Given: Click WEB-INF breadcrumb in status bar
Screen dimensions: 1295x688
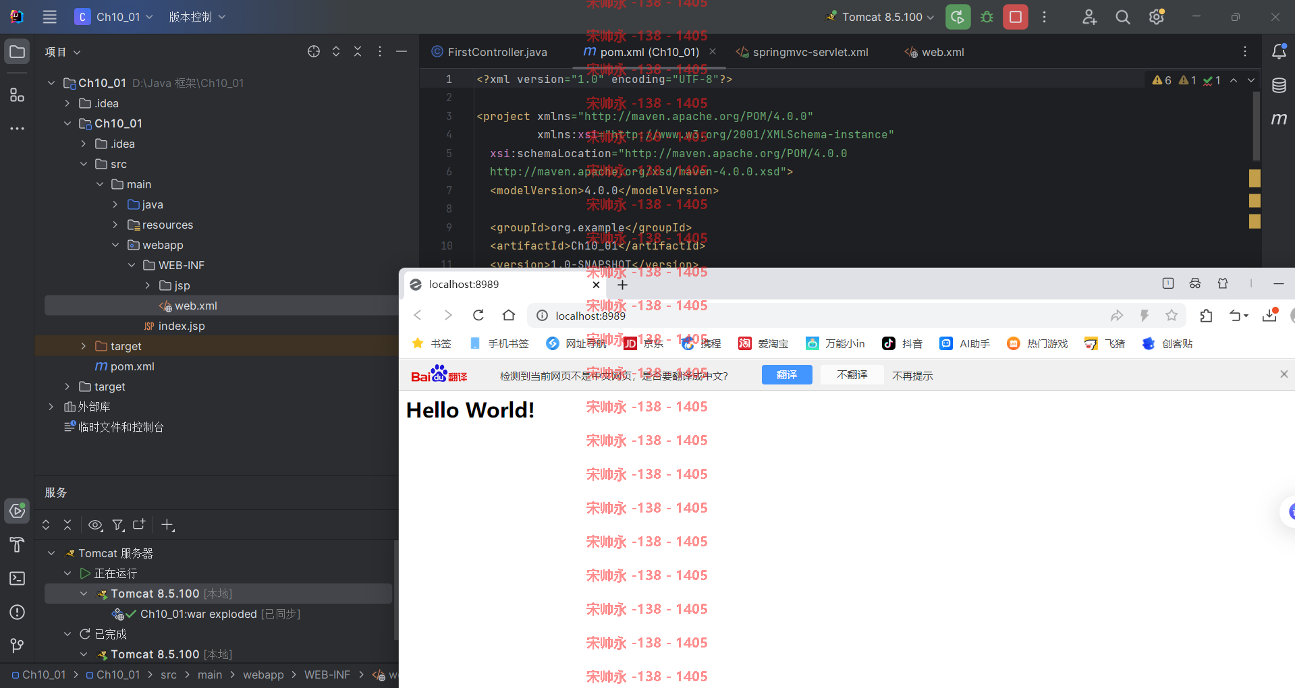Looking at the screenshot, I should click(x=327, y=675).
